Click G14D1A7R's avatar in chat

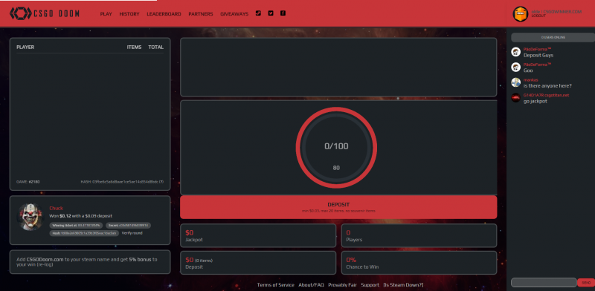tap(515, 98)
